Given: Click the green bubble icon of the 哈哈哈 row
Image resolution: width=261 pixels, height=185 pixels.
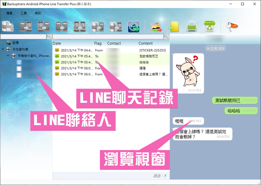Looking at the screenshot, I should click(x=57, y=62).
